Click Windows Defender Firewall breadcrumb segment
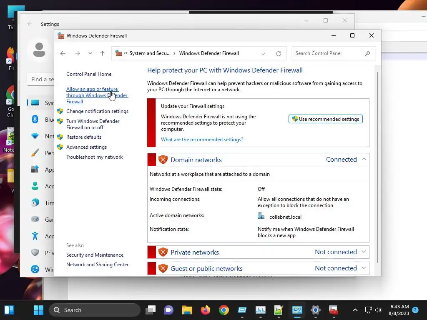The width and height of the screenshot is (427, 320). (x=209, y=53)
